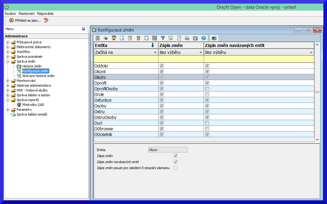
Task: Expand the Přístupová práva tree node
Action: [x=8, y=42]
